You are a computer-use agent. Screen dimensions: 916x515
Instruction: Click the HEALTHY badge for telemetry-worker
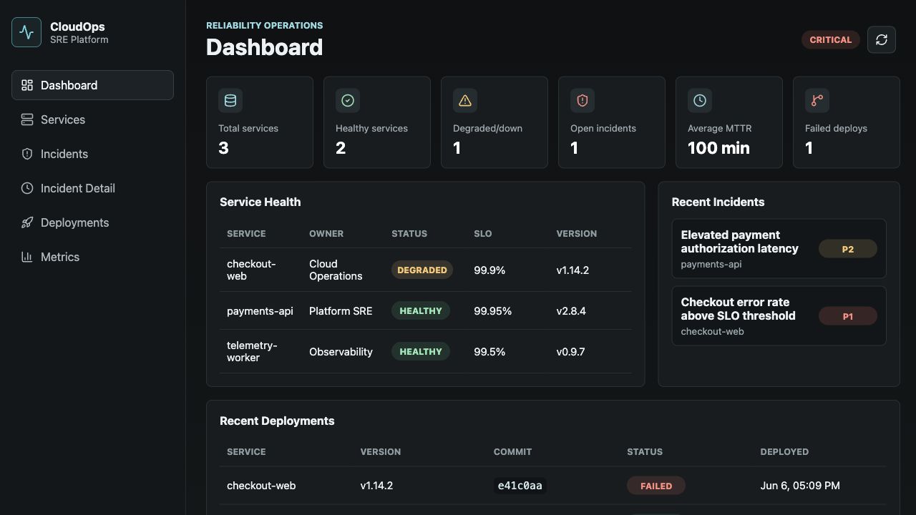pyautogui.click(x=421, y=352)
